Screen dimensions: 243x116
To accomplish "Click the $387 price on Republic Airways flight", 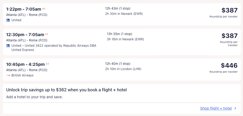I will [x=229, y=36].
